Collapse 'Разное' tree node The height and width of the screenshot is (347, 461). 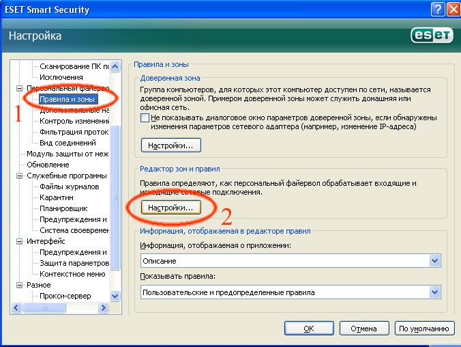(x=19, y=285)
